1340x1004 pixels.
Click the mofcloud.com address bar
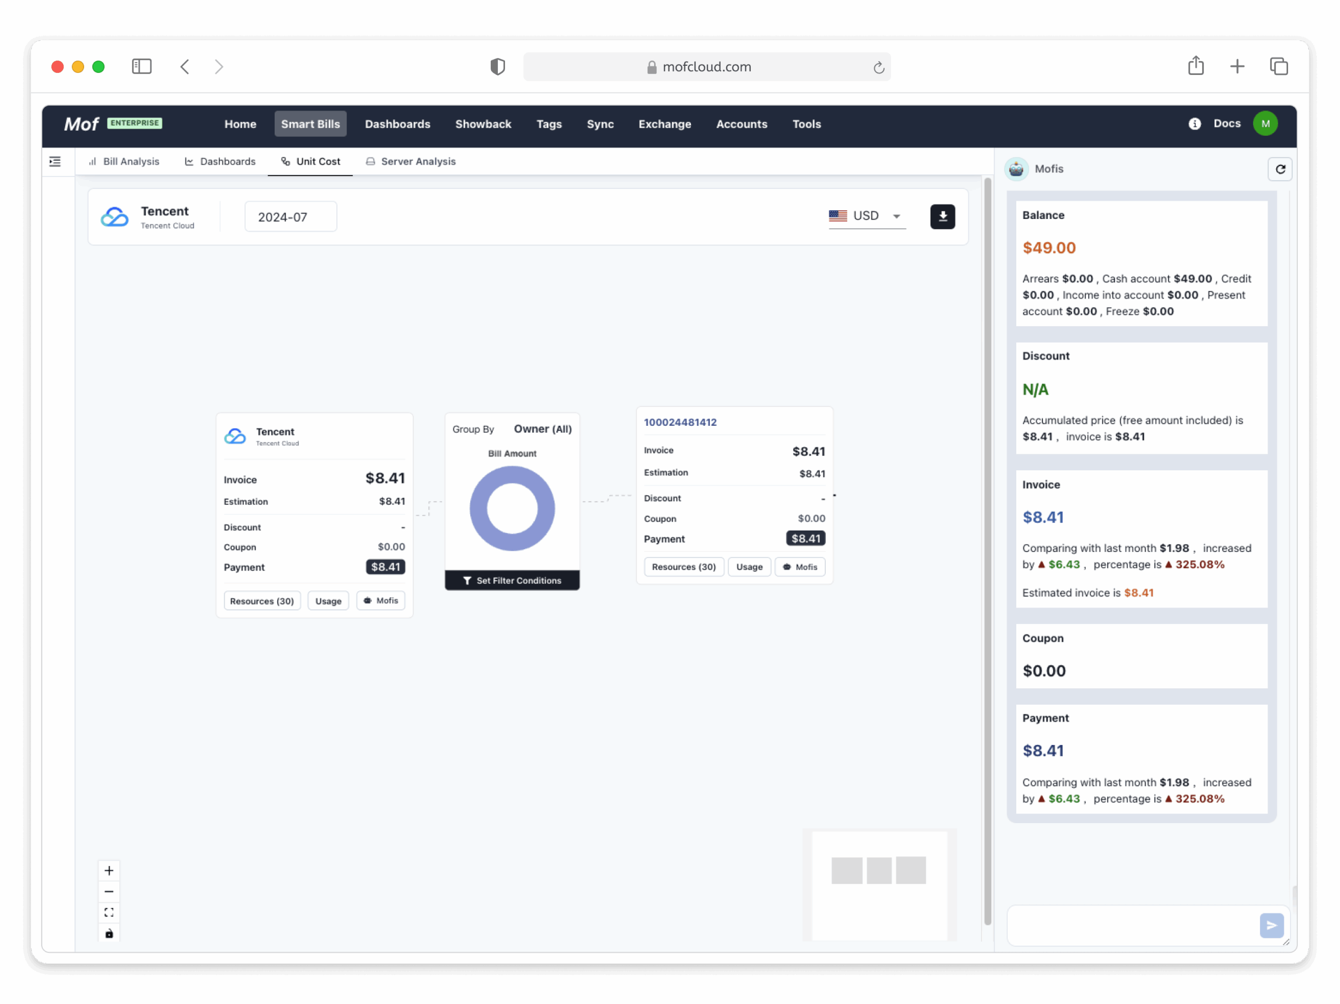[x=706, y=67]
